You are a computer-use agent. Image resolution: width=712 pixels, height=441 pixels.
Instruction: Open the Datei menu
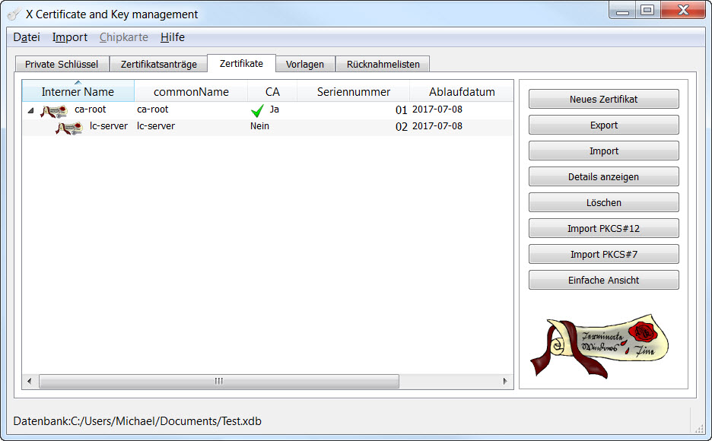pos(27,37)
